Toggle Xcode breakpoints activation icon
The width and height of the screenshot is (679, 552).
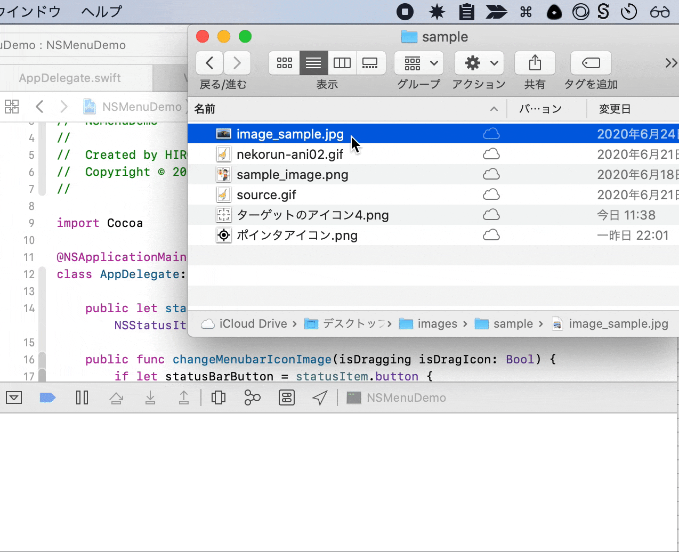pos(48,397)
